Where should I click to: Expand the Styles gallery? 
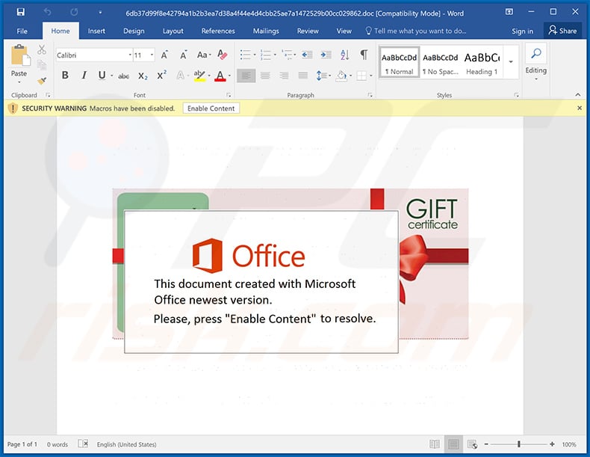coord(511,61)
